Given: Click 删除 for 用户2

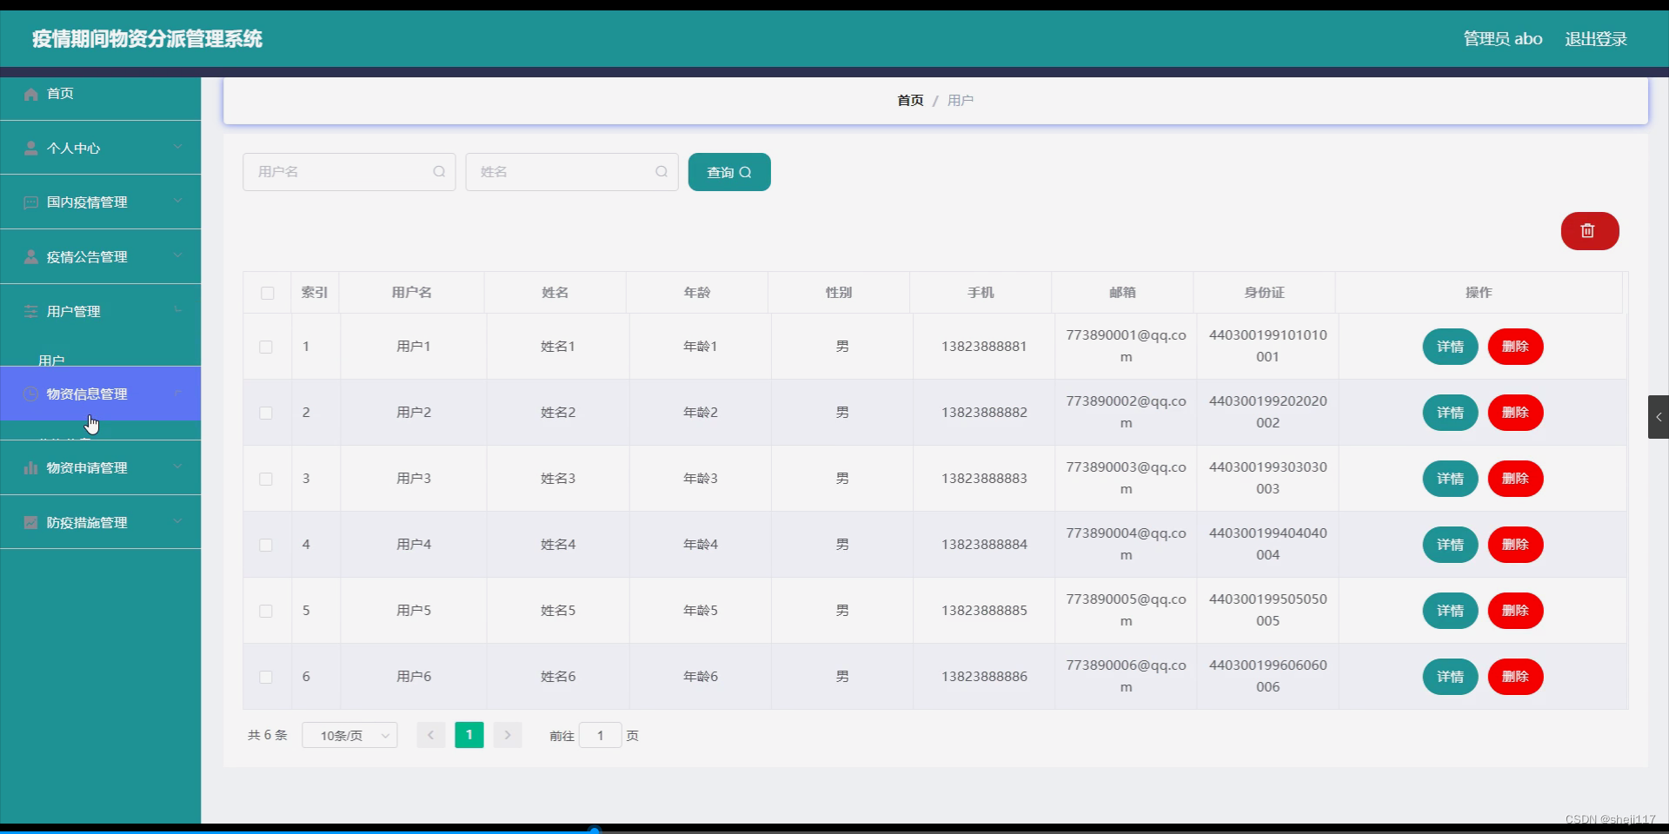Looking at the screenshot, I should tap(1515, 413).
